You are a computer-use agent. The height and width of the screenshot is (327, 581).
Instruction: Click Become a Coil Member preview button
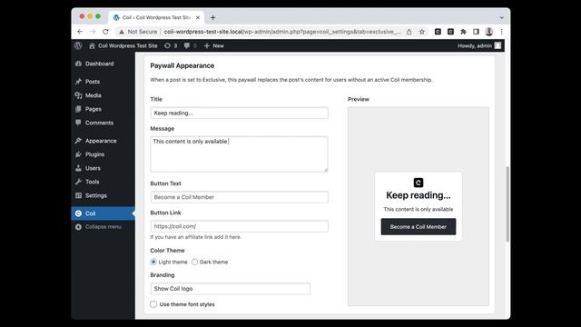tap(419, 226)
